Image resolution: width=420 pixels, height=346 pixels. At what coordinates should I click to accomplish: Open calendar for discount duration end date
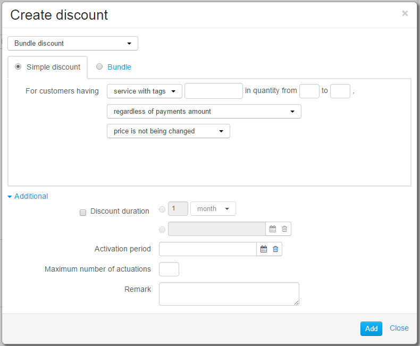coord(273,229)
